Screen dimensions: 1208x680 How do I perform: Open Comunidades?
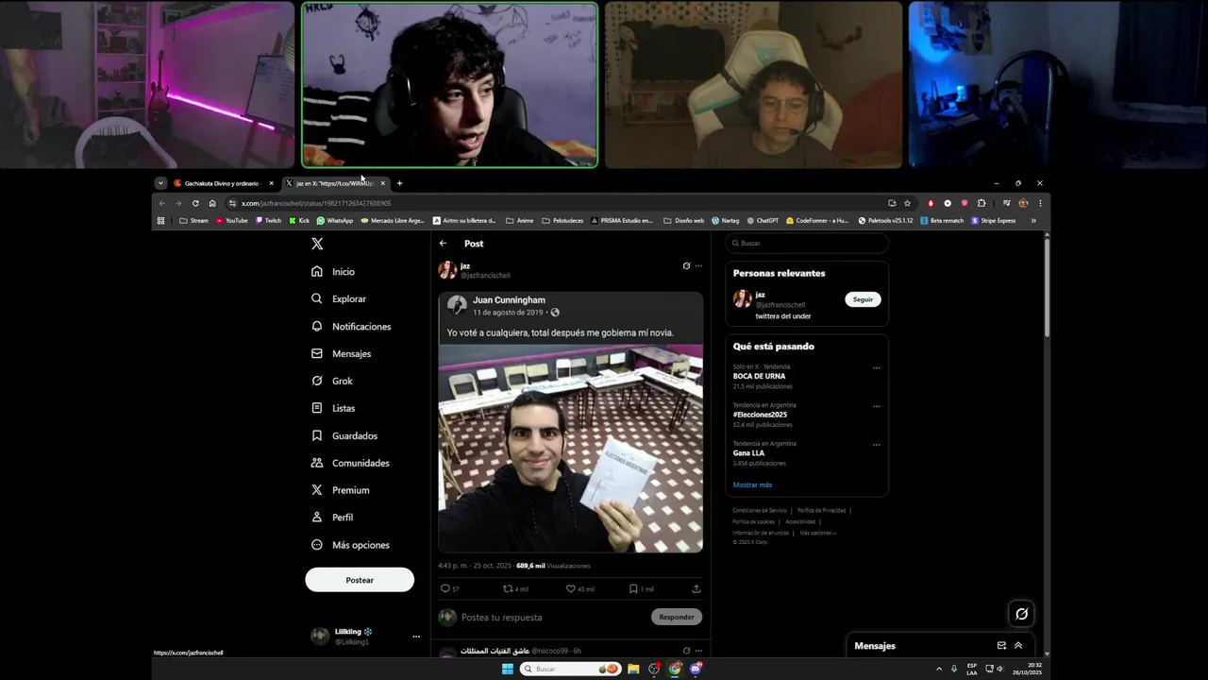349,464
